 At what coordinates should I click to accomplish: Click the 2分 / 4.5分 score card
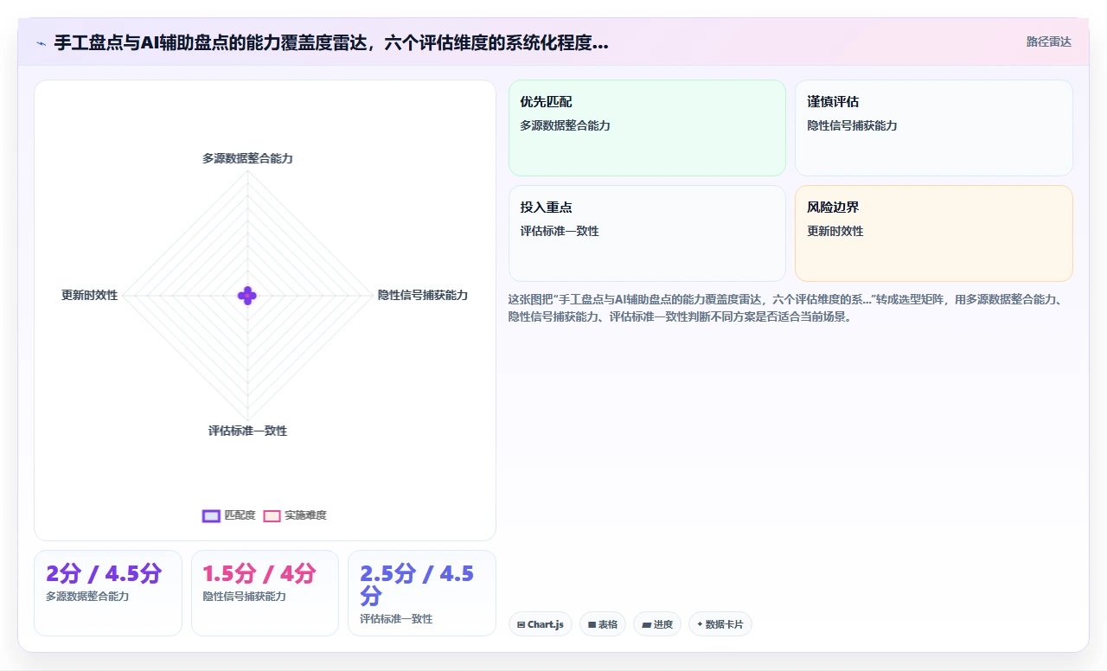click(108, 593)
